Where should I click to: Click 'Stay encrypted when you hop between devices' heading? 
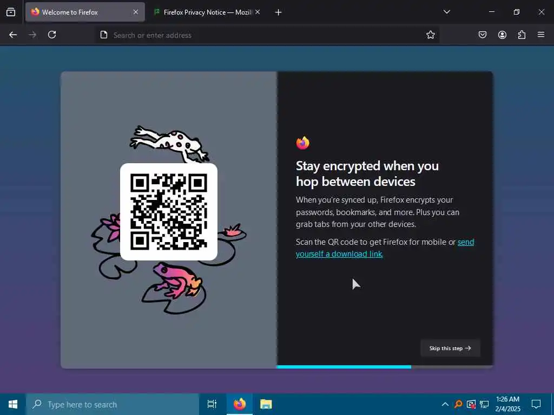(x=367, y=173)
